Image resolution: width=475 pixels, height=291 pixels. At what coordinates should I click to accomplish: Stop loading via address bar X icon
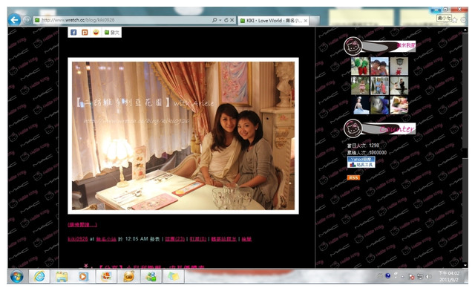(x=232, y=20)
